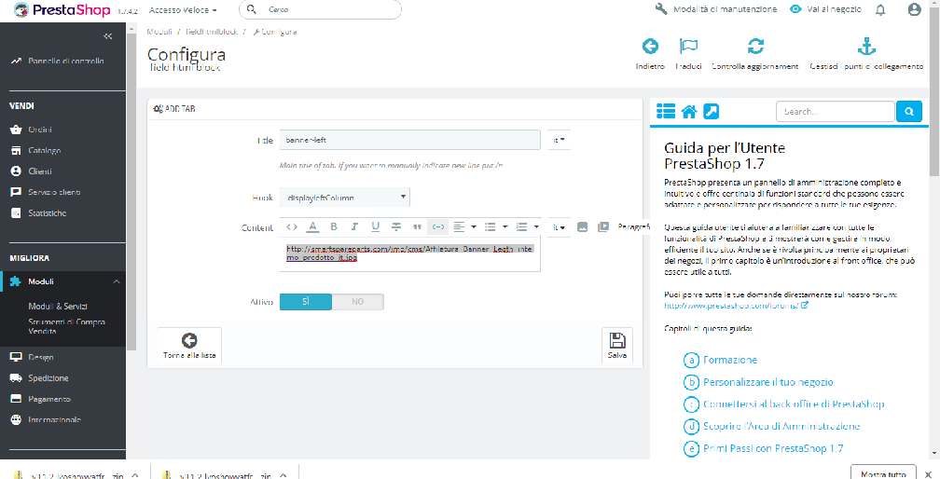Click Gestisci i punti di collegamento anchor
Viewport: 940px width, 479px height.
click(x=866, y=46)
